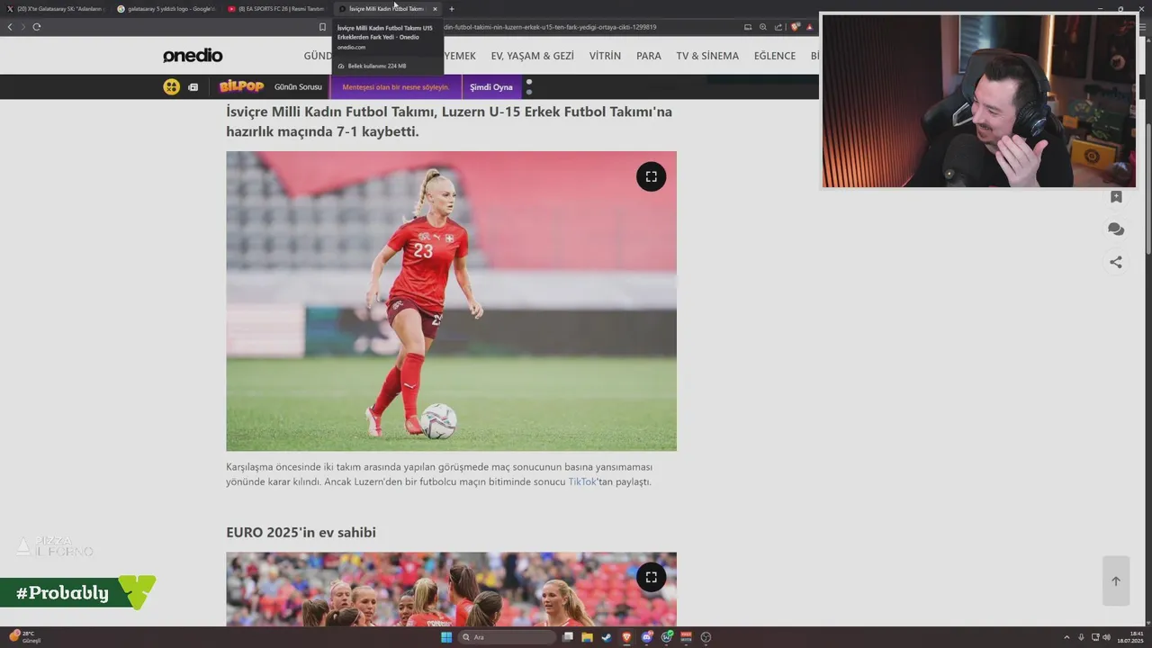Click the Bilpop logo
1152x648 pixels.
(241, 86)
